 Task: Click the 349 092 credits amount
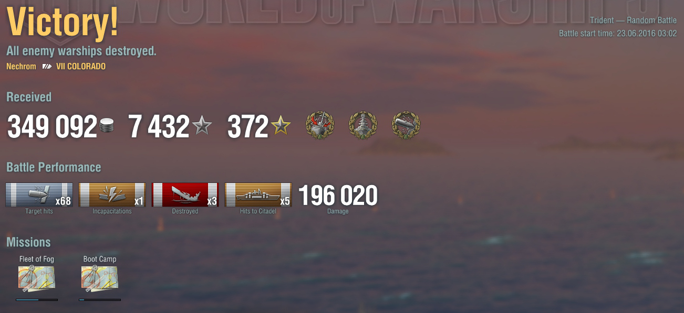52,127
